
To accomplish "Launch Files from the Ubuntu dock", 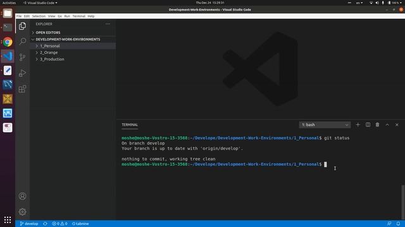I will 8,13.
